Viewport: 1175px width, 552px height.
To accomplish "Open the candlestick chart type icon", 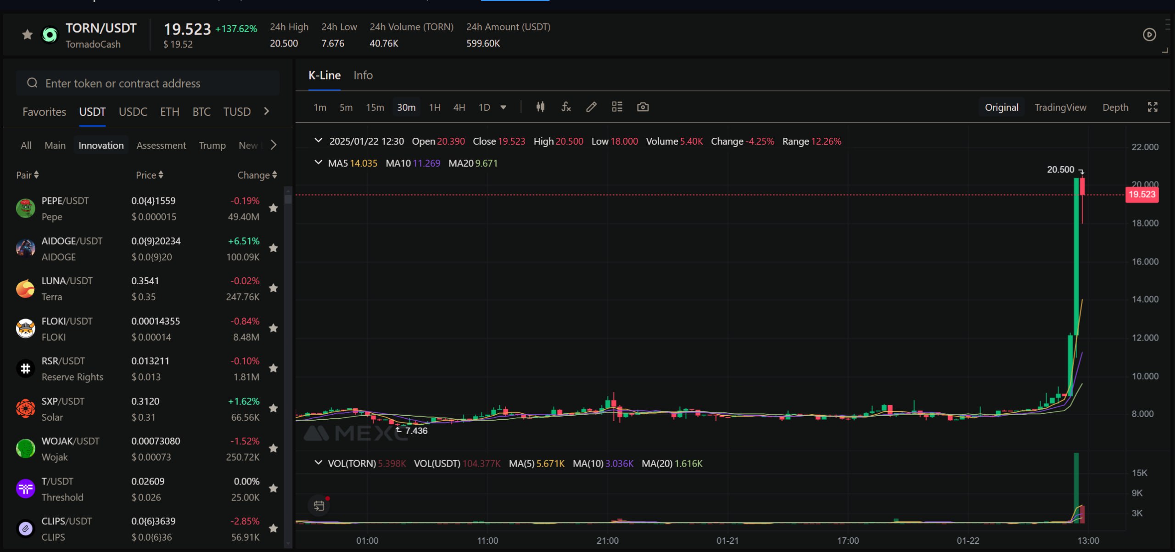I will point(540,107).
